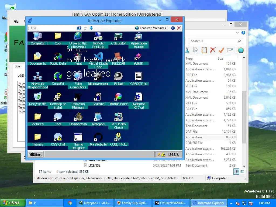Click the Search k field in explorer

pos(216,41)
